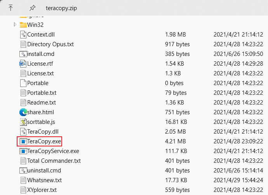This screenshot has height=195, width=268.
Task: Click the TeraCopy.exe application icon
Action: [23, 141]
